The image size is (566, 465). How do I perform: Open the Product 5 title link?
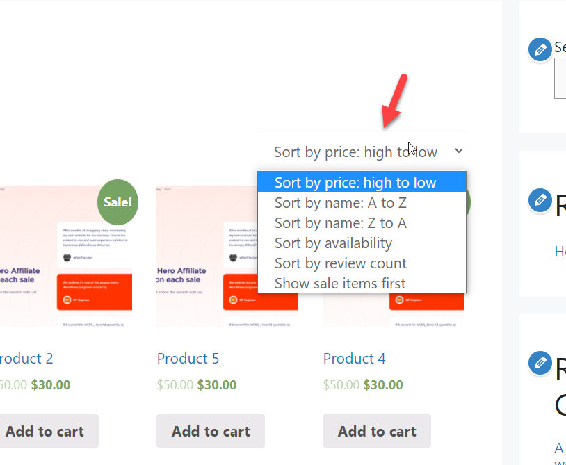188,359
